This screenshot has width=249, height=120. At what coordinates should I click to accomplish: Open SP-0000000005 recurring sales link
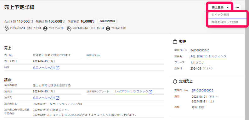202,91
